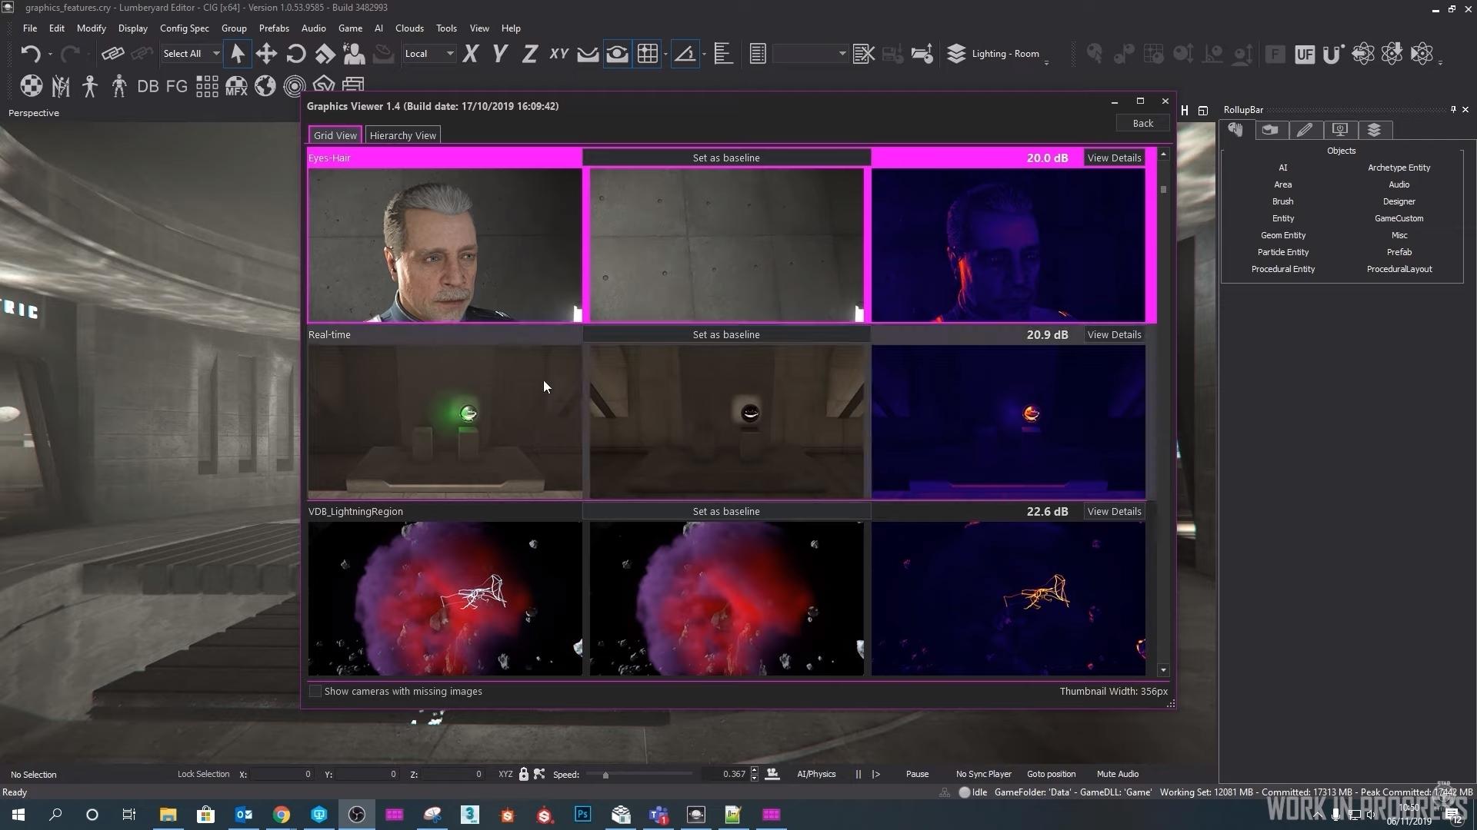
Task: Enable Show cameras with missing images
Action: [315, 692]
